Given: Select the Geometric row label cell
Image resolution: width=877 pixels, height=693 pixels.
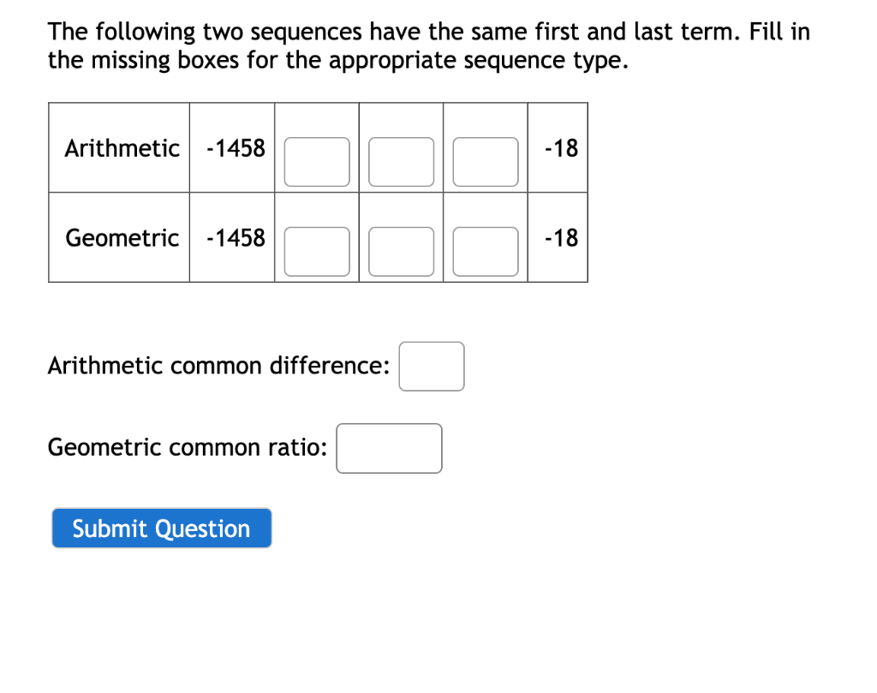Looking at the screenshot, I should point(119,237).
